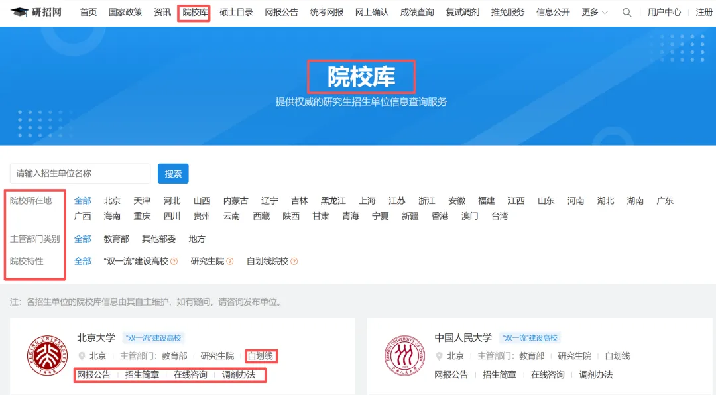Filter by location 北京
Screen dimensions: 716x395
pos(112,201)
